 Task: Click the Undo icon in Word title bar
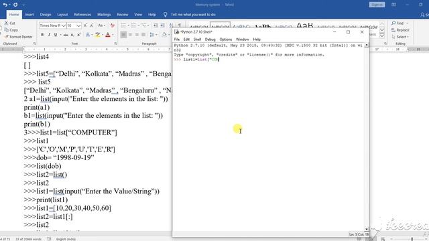[5, 5]
